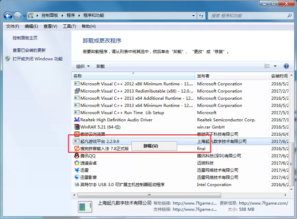Sort by the 名称 column header
Image resolution: width=297 pixels, height=219 pixels.
(x=133, y=76)
